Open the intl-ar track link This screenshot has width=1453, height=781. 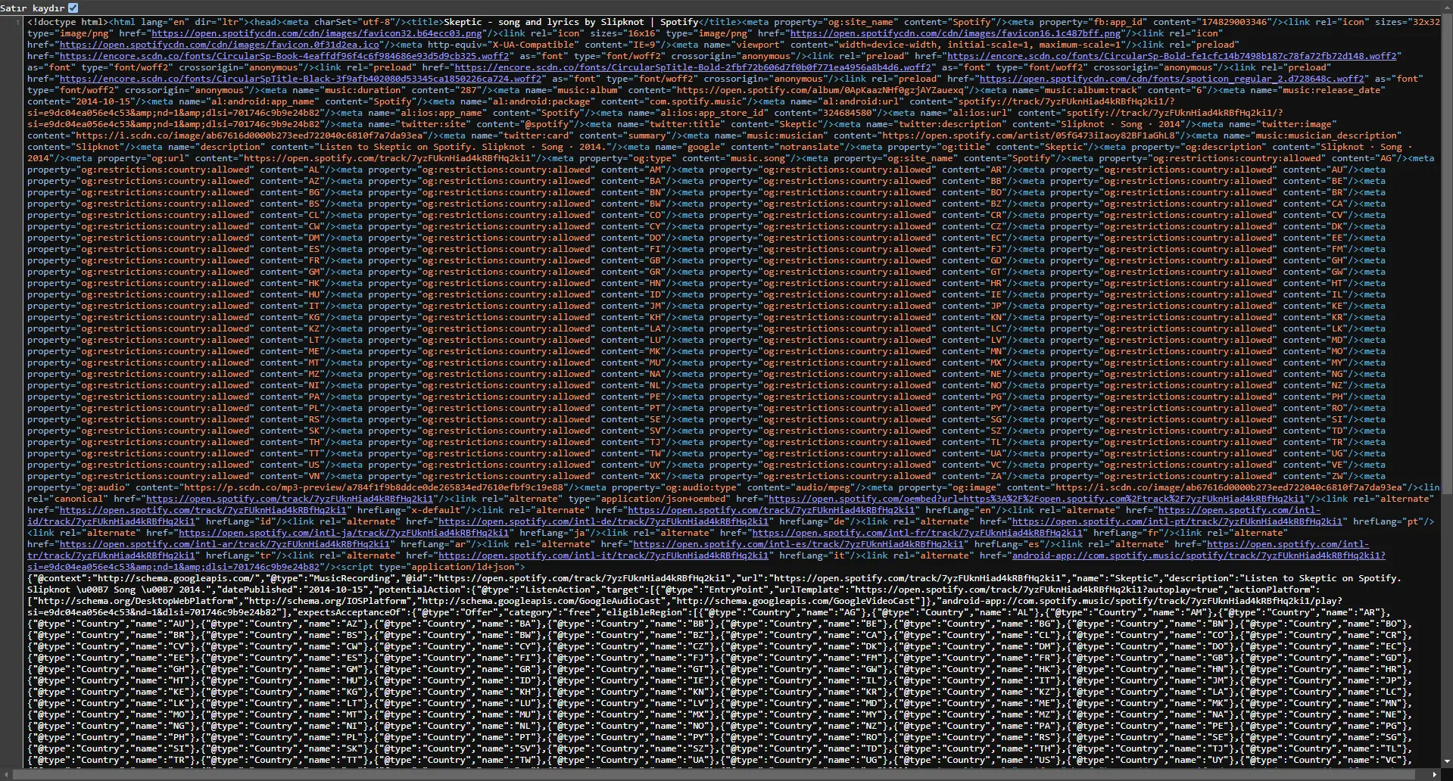point(225,544)
